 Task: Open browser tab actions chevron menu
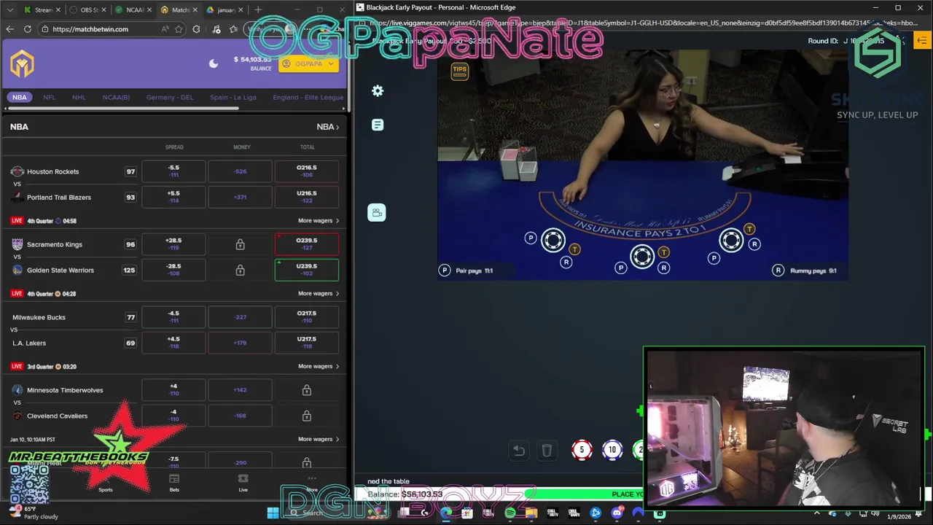click(10, 10)
